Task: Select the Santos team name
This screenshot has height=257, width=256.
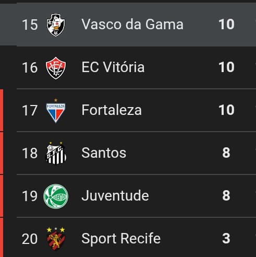Action: click(104, 153)
